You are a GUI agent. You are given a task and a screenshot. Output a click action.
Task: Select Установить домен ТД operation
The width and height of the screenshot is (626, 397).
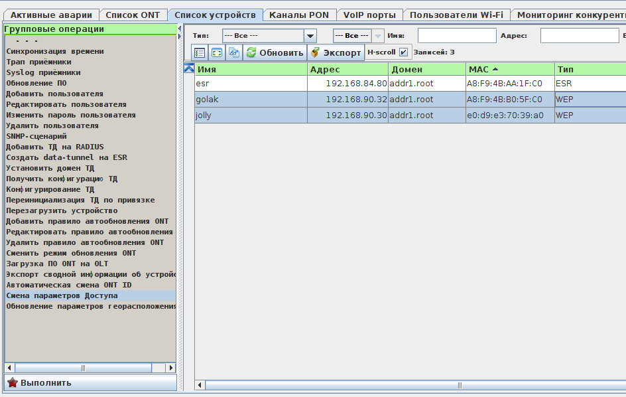click(x=91, y=168)
